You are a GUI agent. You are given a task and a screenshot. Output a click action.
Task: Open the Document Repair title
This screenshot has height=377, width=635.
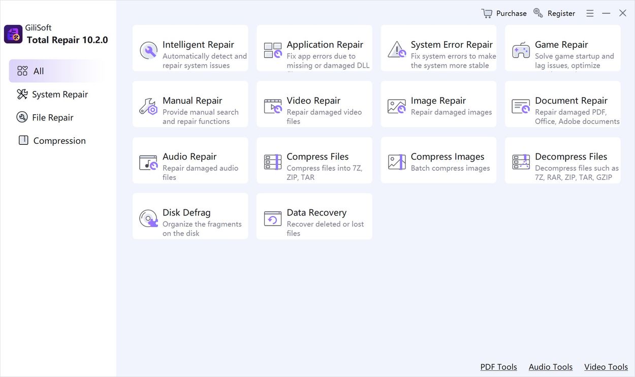571,101
